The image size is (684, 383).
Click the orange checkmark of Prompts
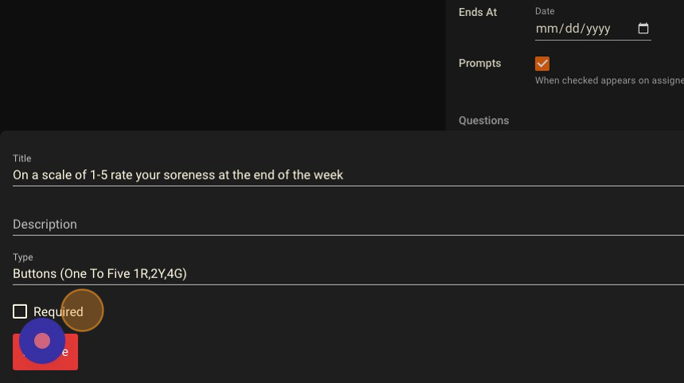pyautogui.click(x=542, y=64)
